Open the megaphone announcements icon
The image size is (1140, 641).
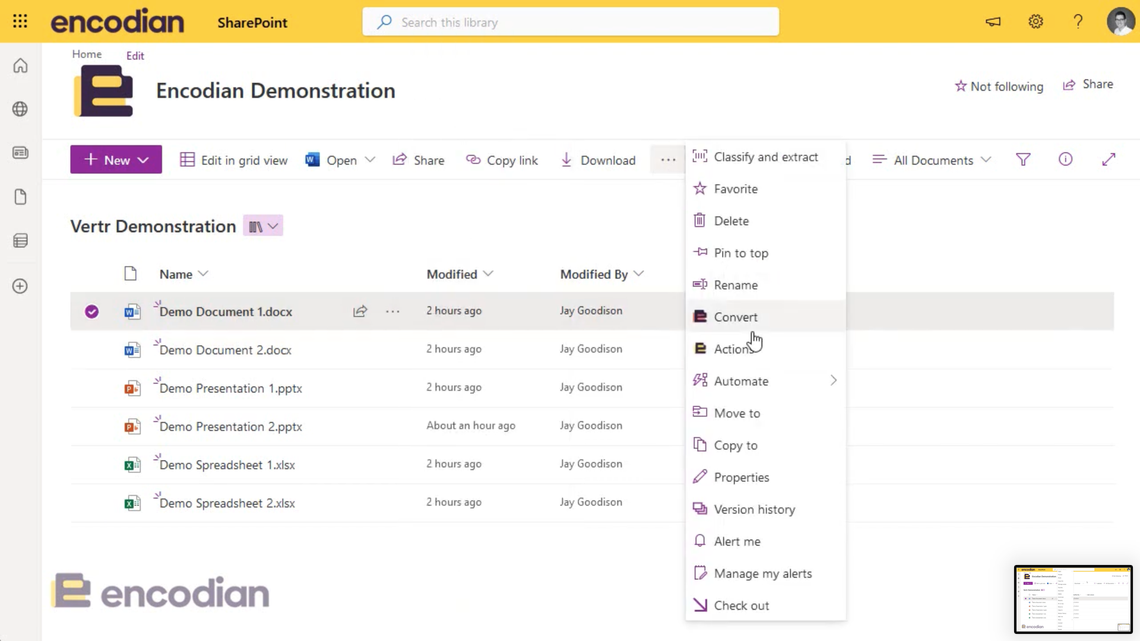point(993,22)
